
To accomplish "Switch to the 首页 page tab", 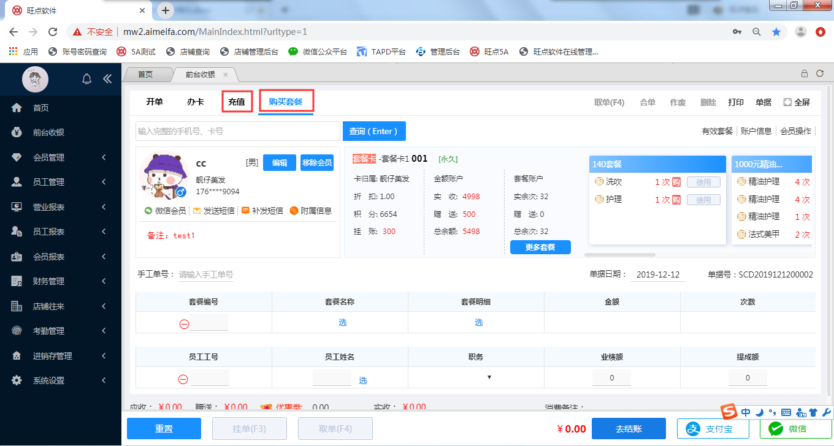I will [145, 74].
